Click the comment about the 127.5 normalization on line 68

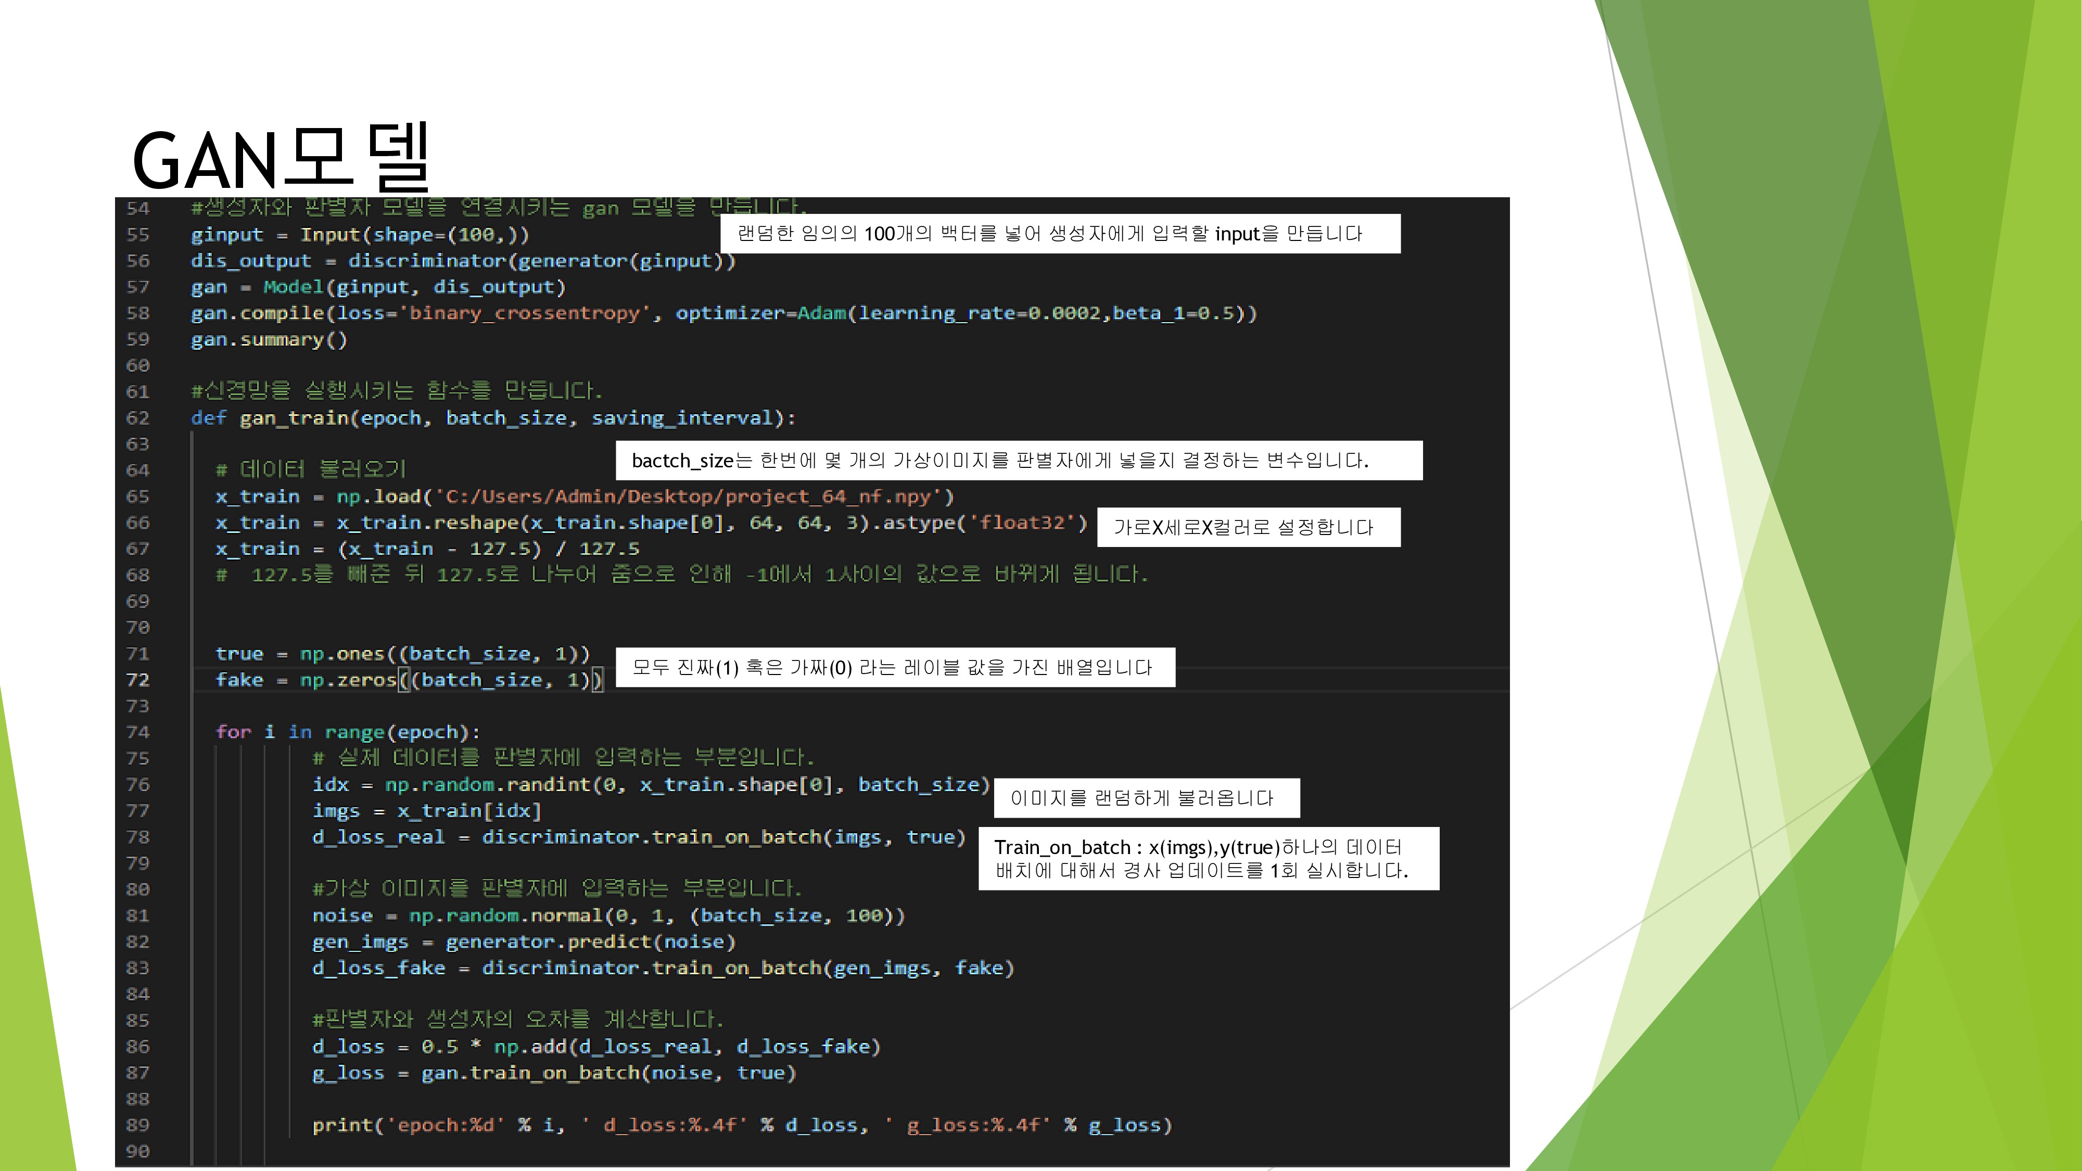[x=681, y=575]
